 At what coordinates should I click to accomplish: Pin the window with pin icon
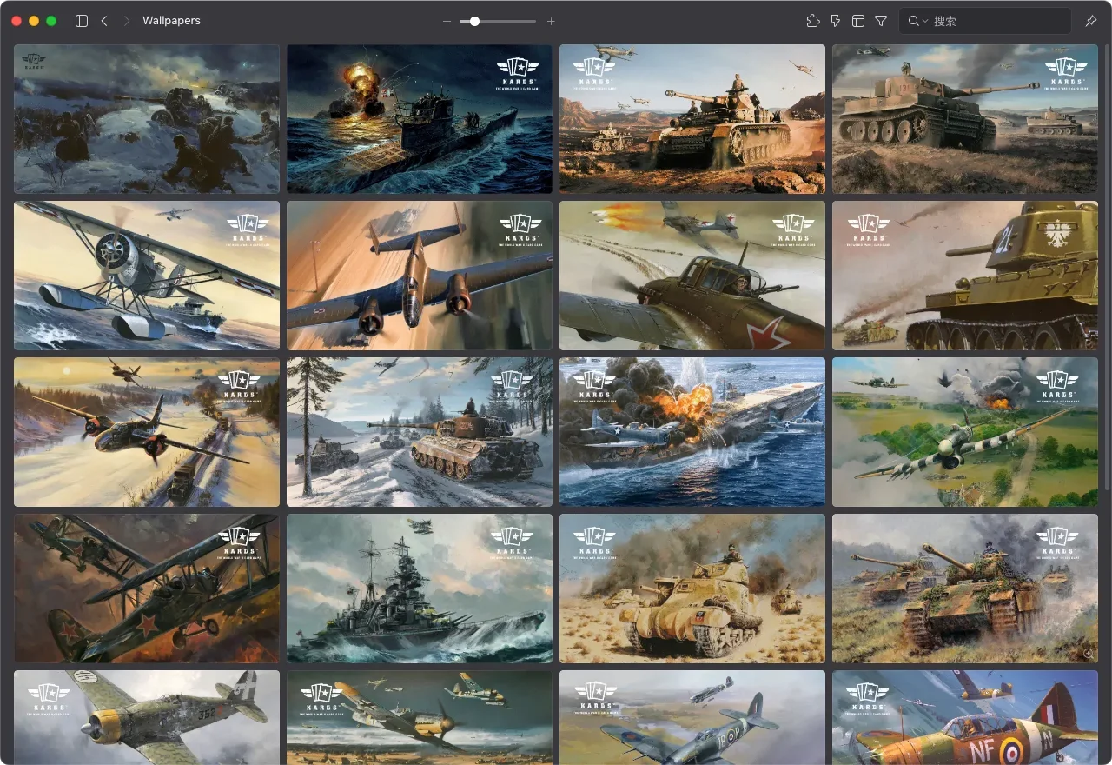point(1091,21)
